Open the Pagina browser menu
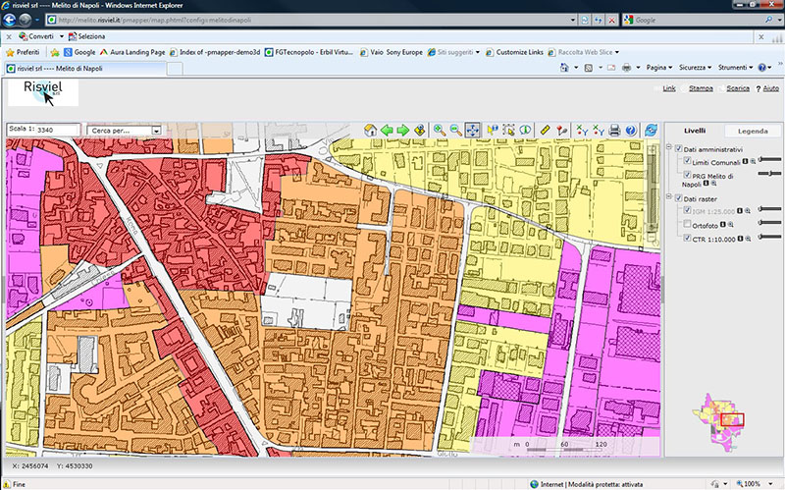This screenshot has height=490, width=785. pos(658,68)
